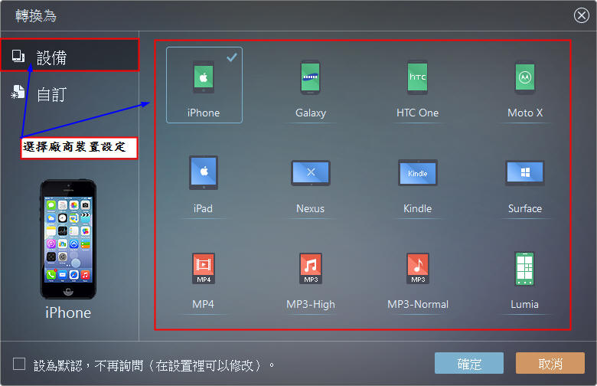Choose the MP4 video format icon
The image size is (597, 386).
[204, 269]
